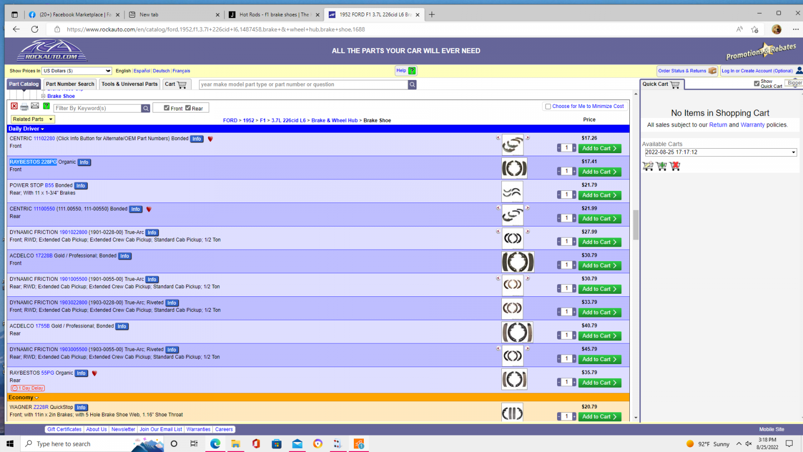803x452 pixels.
Task: Click the Warranty policy link
Action: [x=752, y=125]
